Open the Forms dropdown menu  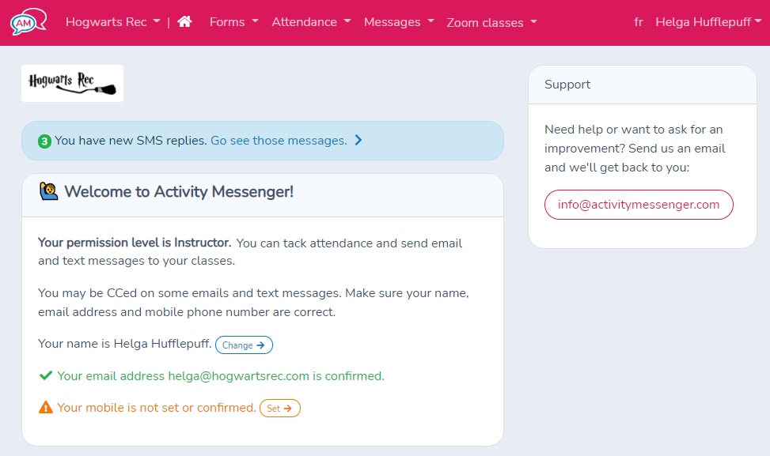233,22
